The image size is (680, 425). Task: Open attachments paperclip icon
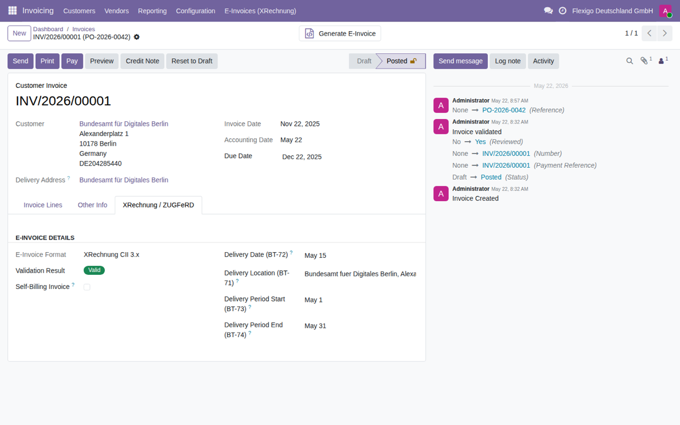tap(645, 61)
